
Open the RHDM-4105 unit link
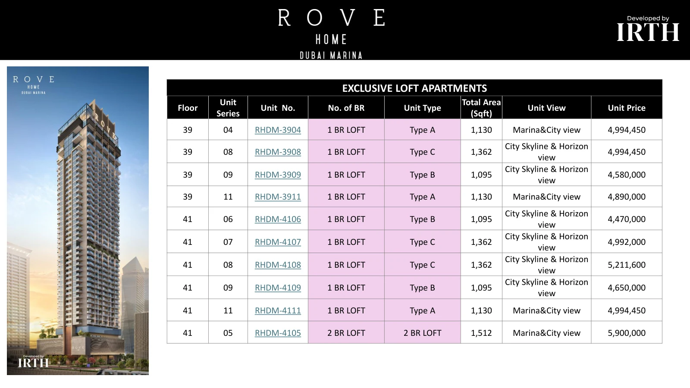point(278,333)
